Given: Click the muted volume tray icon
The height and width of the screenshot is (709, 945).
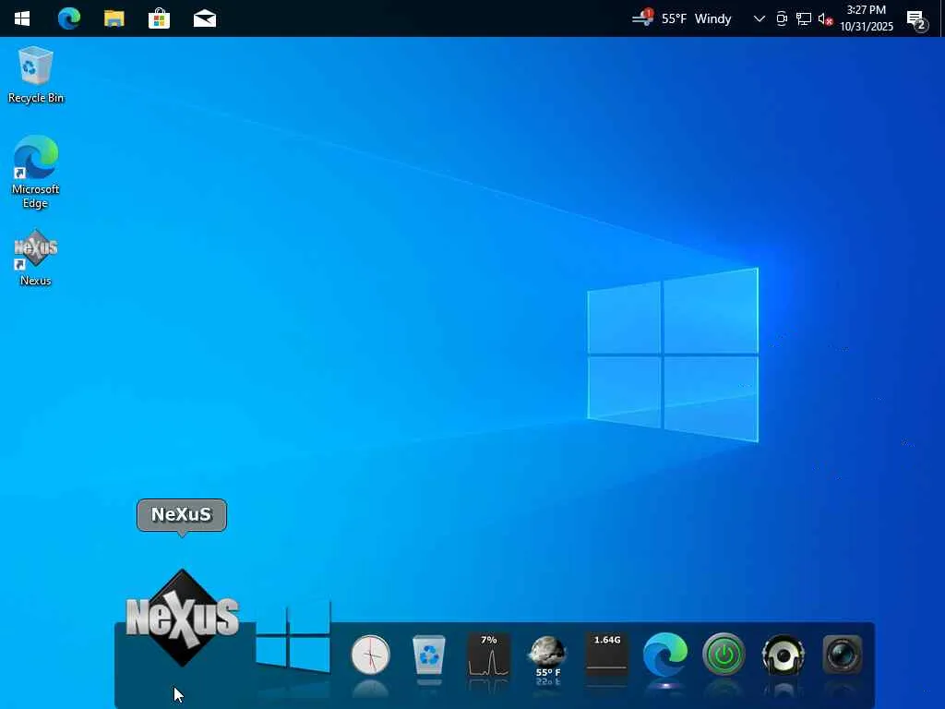Looking at the screenshot, I should [x=825, y=19].
